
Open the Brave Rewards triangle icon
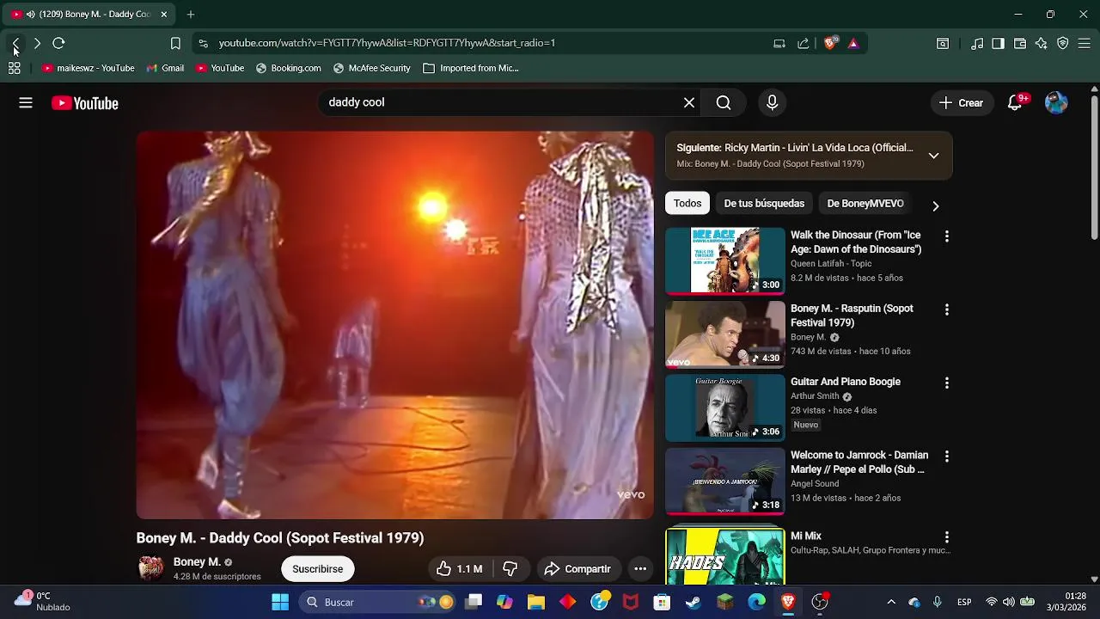pos(853,43)
